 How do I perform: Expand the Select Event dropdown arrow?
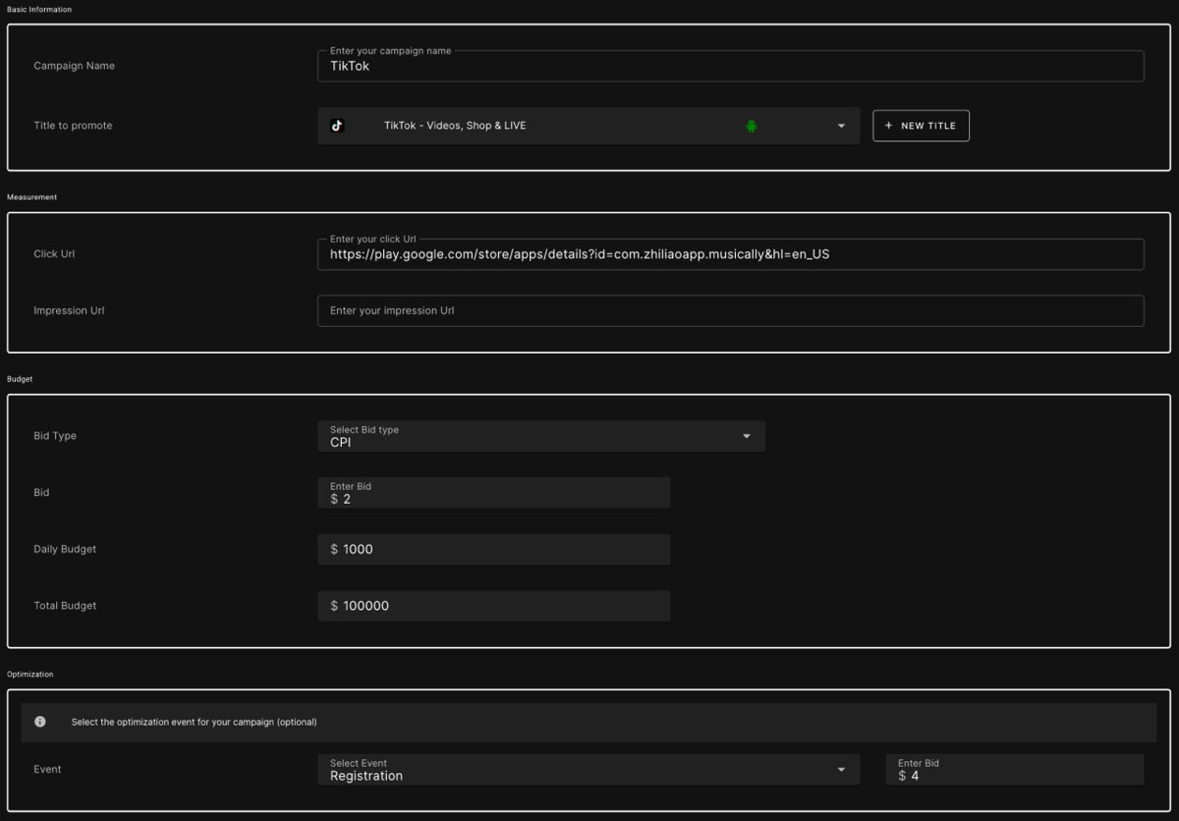coord(841,769)
